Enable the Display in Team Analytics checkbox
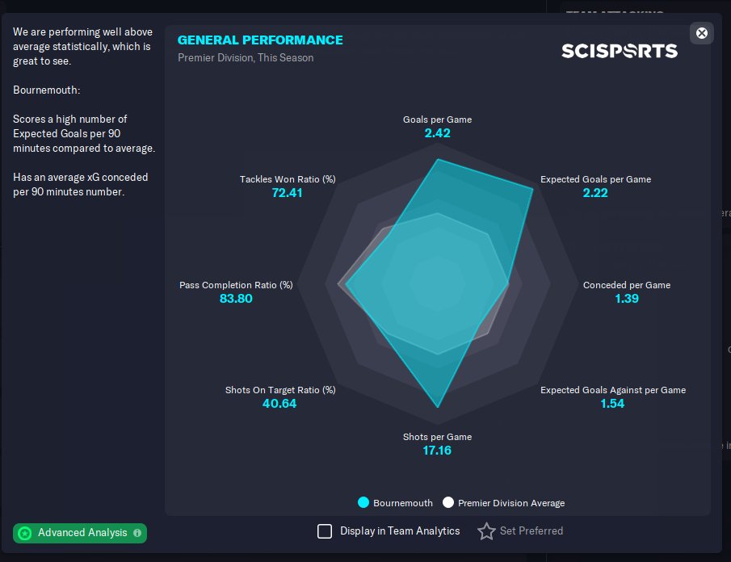The height and width of the screenshot is (562, 731). click(x=325, y=531)
